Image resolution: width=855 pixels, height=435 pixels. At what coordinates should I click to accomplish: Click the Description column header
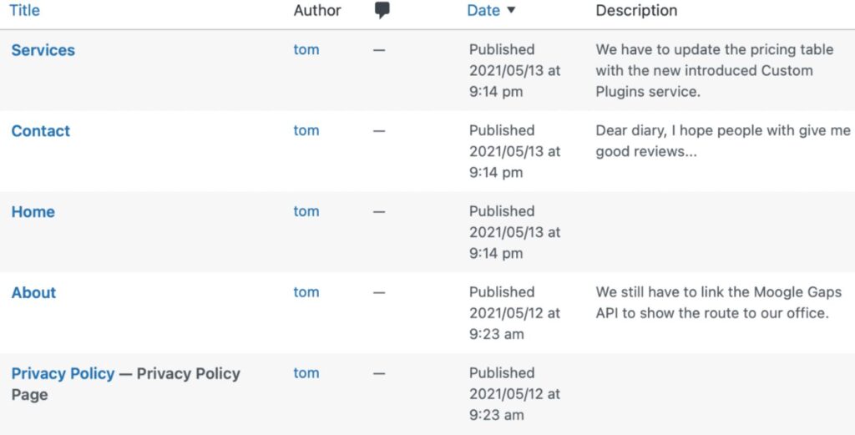pyautogui.click(x=636, y=11)
